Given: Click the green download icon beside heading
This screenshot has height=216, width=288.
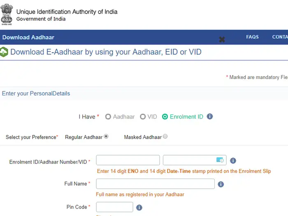Looking at the screenshot, I should (x=4, y=52).
